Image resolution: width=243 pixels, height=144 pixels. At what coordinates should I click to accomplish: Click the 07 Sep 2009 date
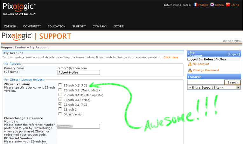[232, 41]
